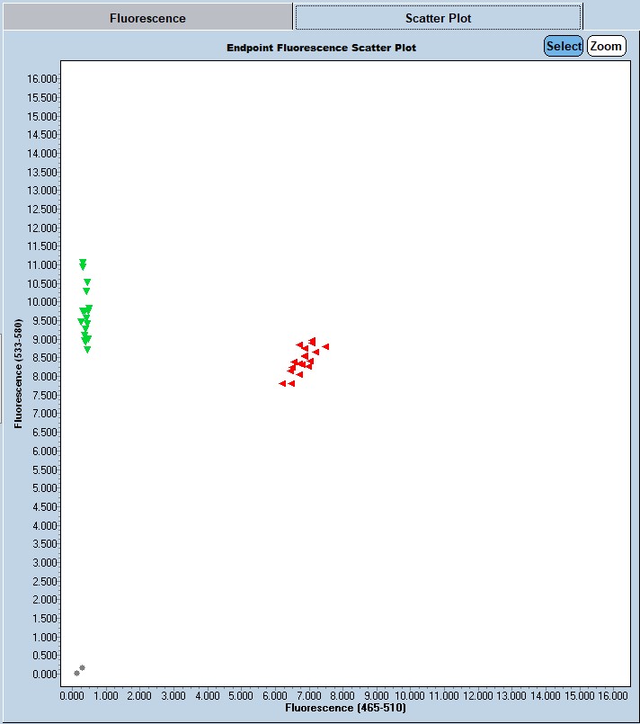Enable the Zoom mode button
Viewport: 640px width, 724px height.
pyautogui.click(x=606, y=46)
